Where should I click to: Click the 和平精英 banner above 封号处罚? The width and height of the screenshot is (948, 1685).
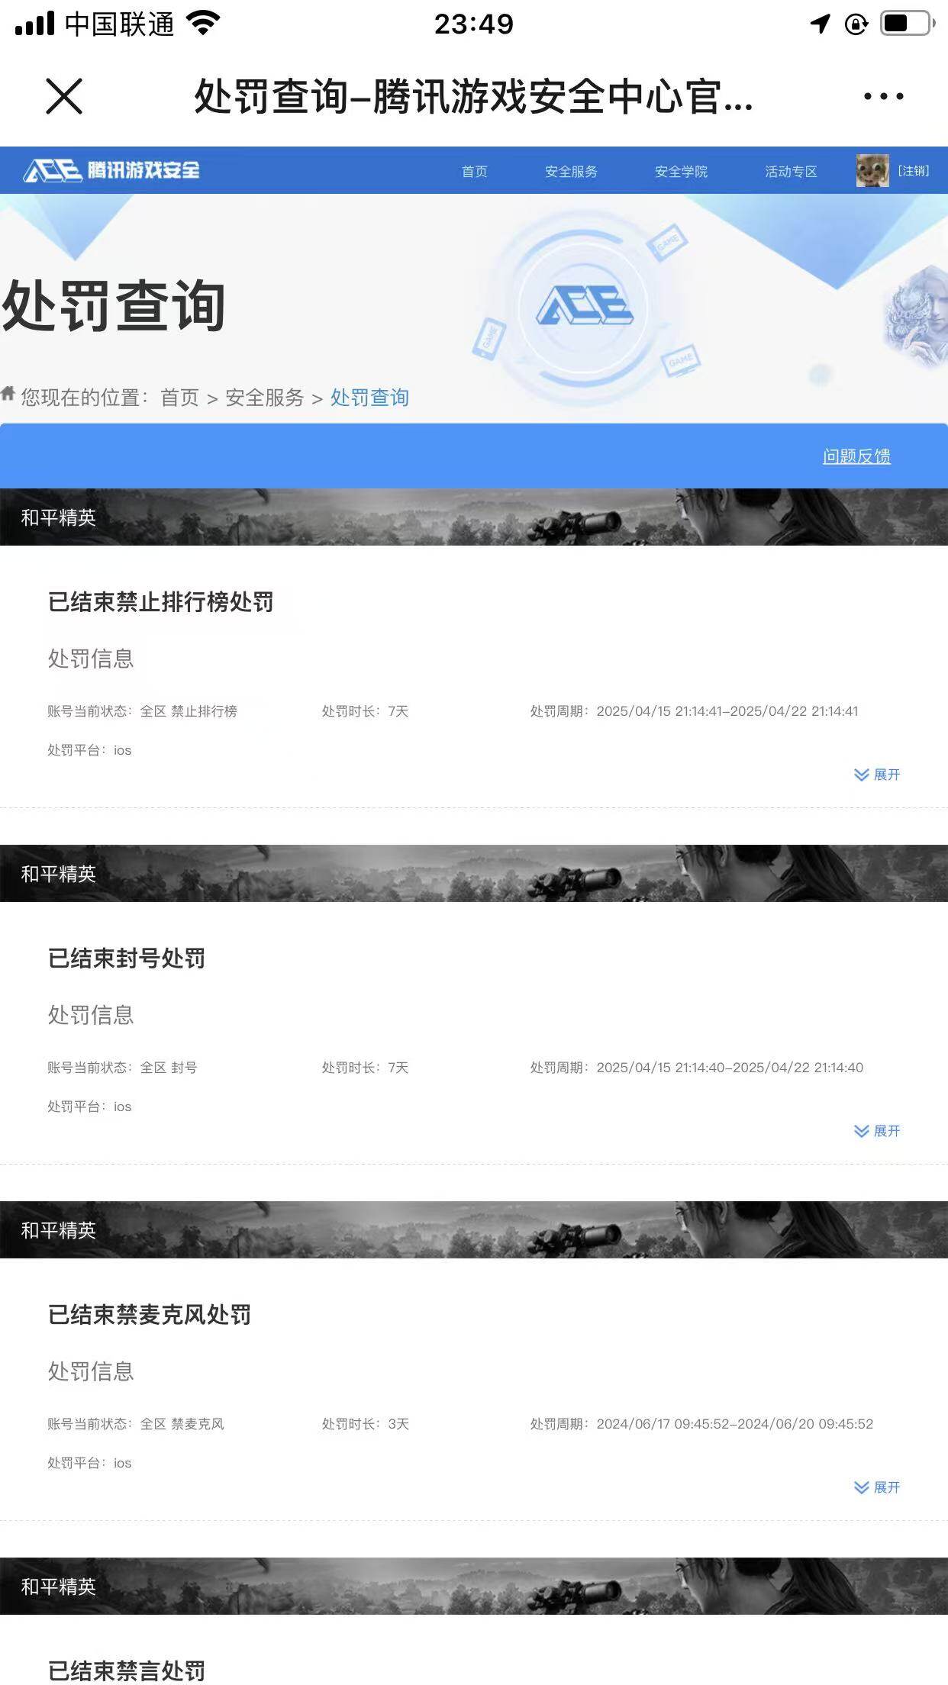pos(474,873)
